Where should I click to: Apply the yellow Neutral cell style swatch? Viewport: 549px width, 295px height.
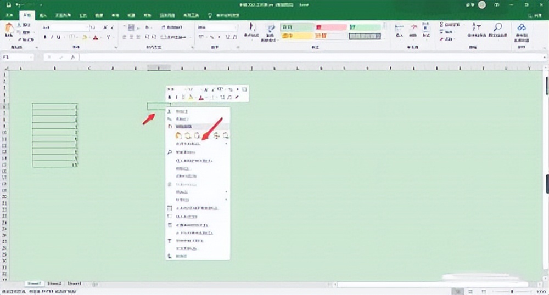point(296,36)
